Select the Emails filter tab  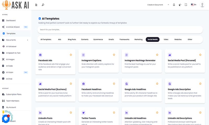111,39
